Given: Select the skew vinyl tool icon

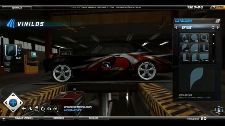Looking at the screenshot, I should coord(36,109).
